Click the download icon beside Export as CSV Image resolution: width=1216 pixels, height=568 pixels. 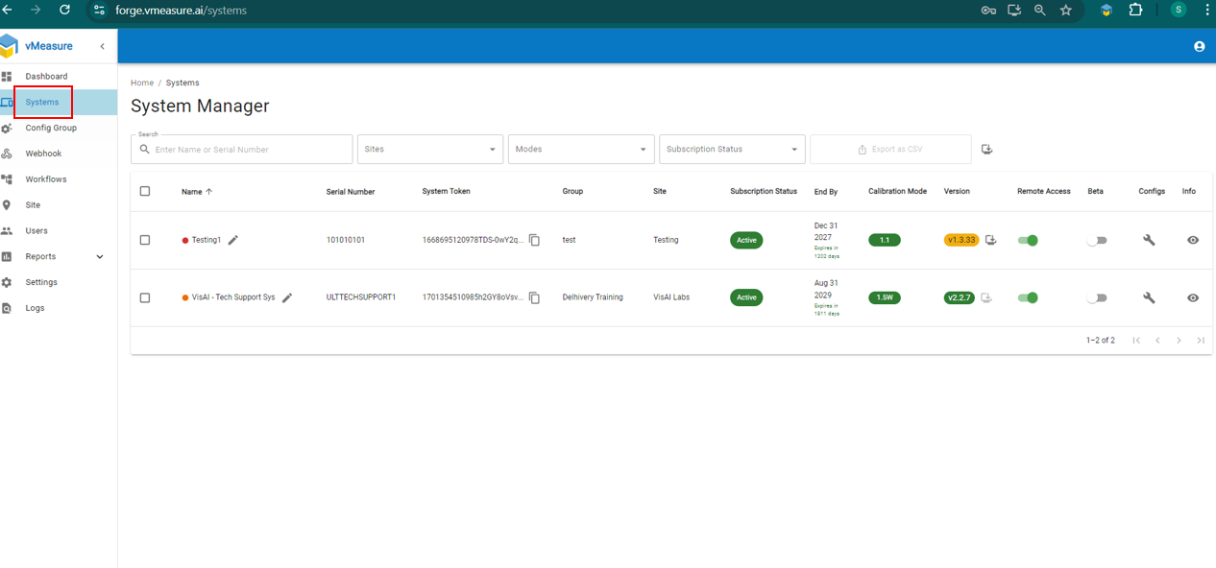click(x=987, y=149)
